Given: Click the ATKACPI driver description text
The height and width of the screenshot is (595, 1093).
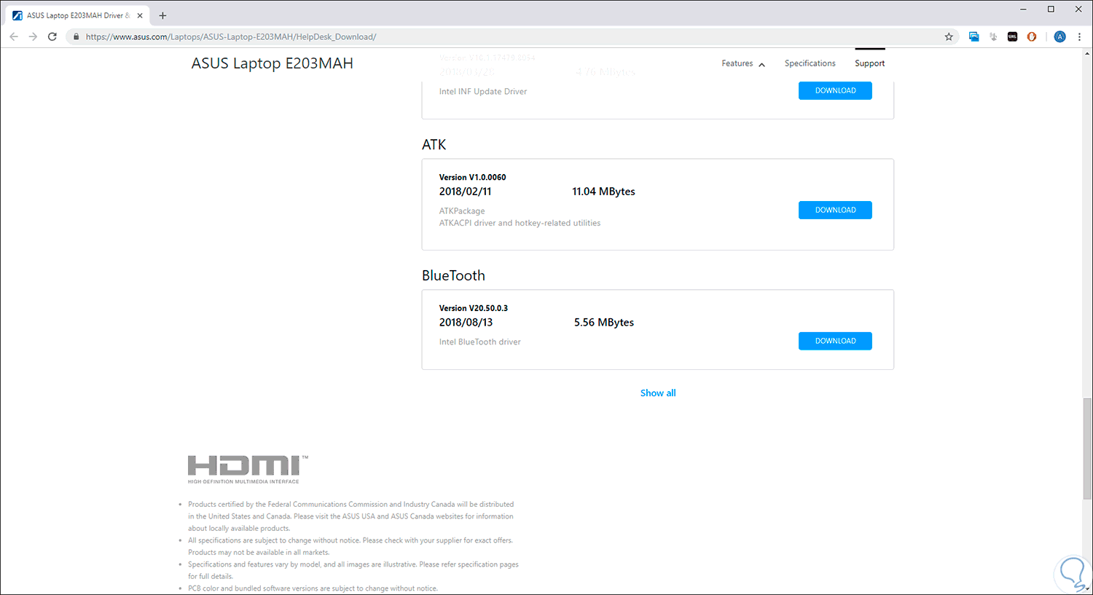Looking at the screenshot, I should pos(520,223).
